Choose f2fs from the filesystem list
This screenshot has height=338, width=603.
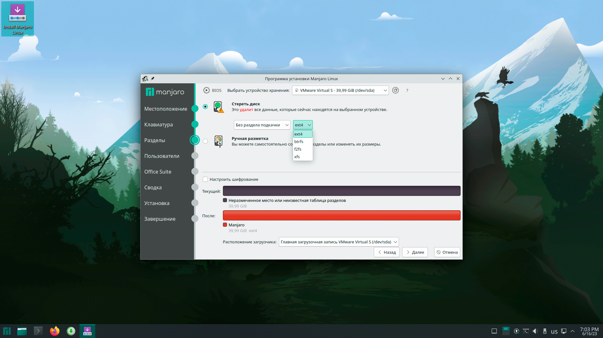(x=303, y=149)
